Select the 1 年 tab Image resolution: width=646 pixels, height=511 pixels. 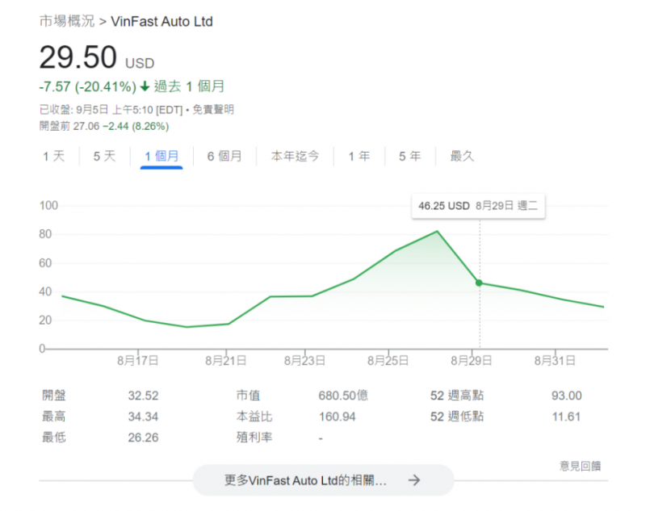pos(359,157)
